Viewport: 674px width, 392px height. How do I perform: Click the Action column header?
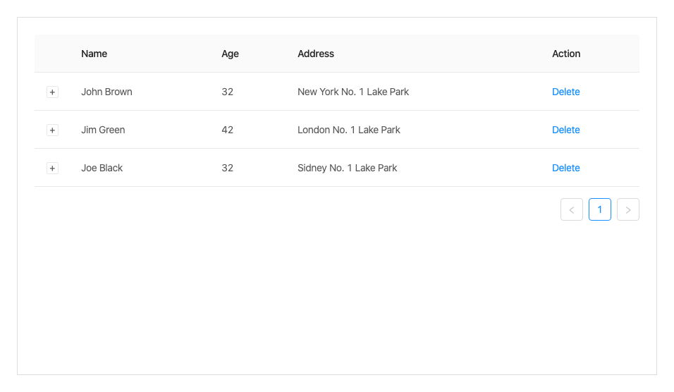pos(566,54)
